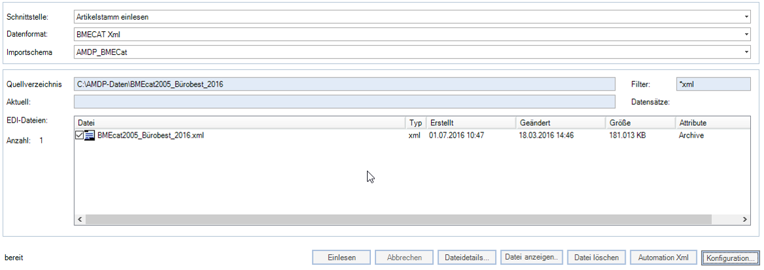Click the Automation Xml button

pos(664,258)
